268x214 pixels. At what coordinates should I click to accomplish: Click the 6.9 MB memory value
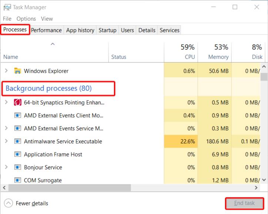[x=220, y=154]
